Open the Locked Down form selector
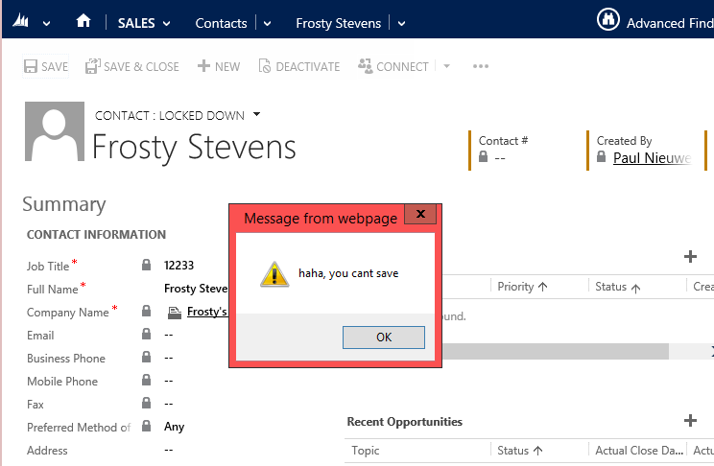714x466 pixels. point(257,115)
